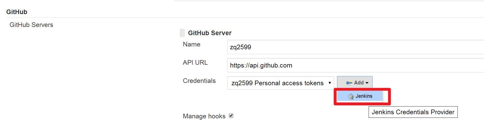Open the Credentials dropdown arrow
Viewport: 484px width, 135px height.
(329, 83)
